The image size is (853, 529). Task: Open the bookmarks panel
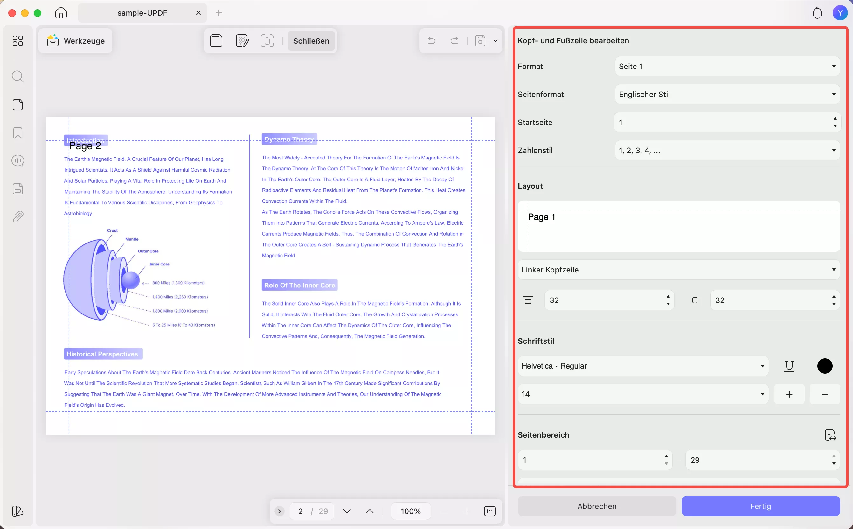point(17,133)
